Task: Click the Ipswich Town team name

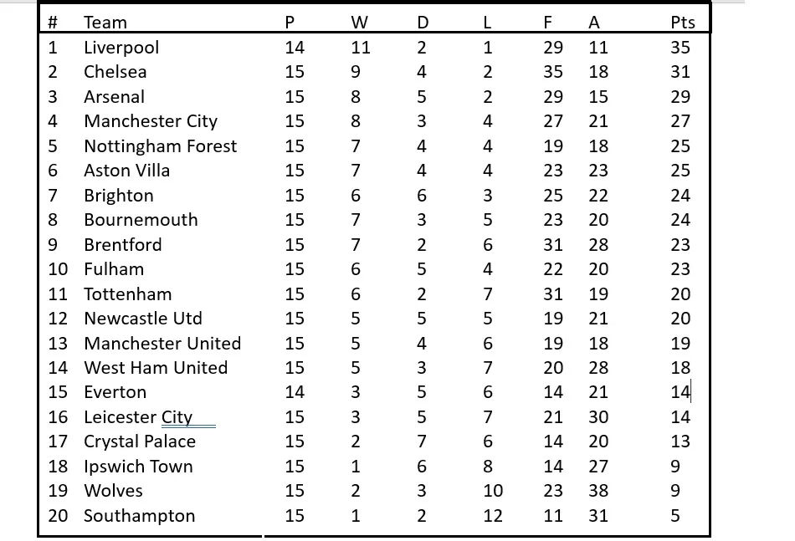Action: [x=138, y=467]
